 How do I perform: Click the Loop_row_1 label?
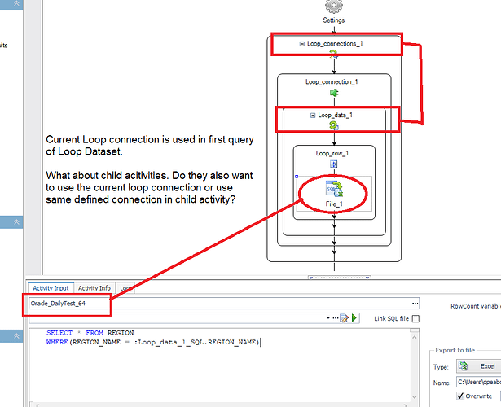(x=332, y=153)
